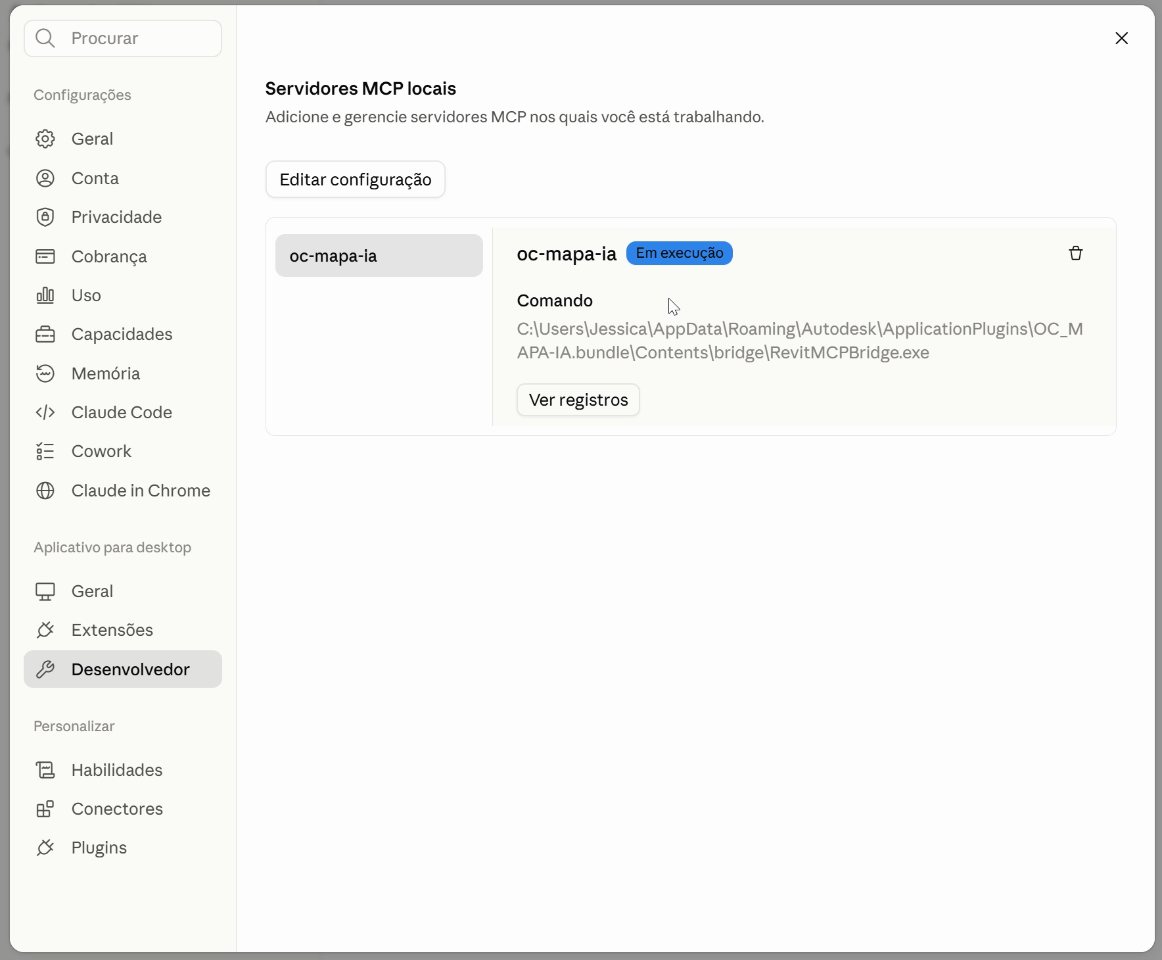
Task: Open the Privacidade shield icon
Action: click(x=45, y=217)
